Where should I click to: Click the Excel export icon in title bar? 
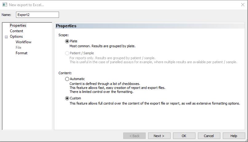point(5,5)
